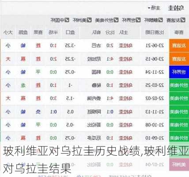Toggle the 世界杯 checkbox
Image resolution: width=189 pixels, height=177 pixels.
pyautogui.click(x=138, y=20)
